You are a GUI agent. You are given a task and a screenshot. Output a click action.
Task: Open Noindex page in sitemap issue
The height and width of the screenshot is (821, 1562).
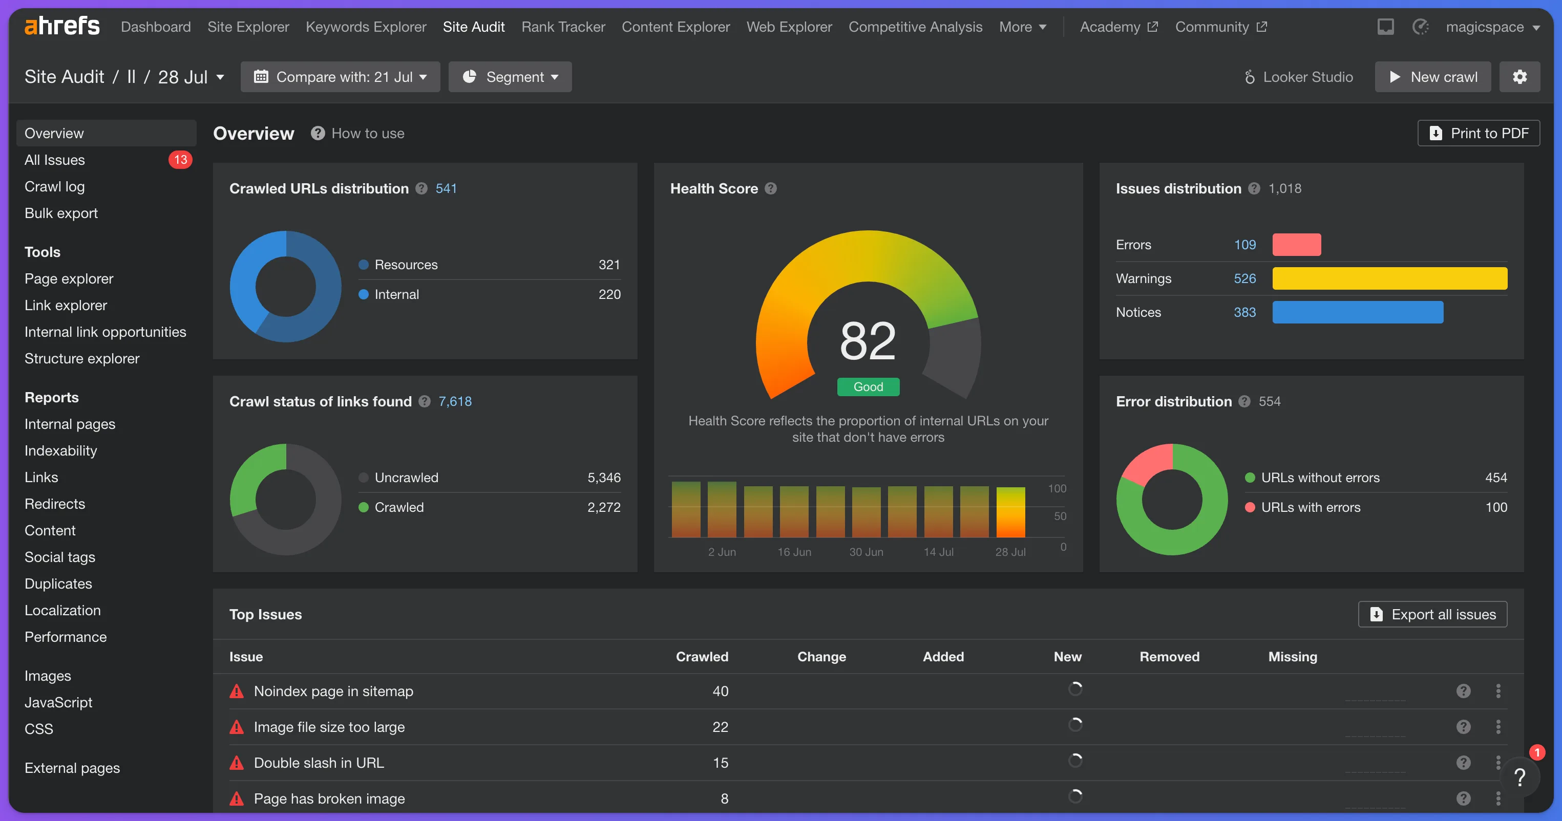[x=333, y=690]
